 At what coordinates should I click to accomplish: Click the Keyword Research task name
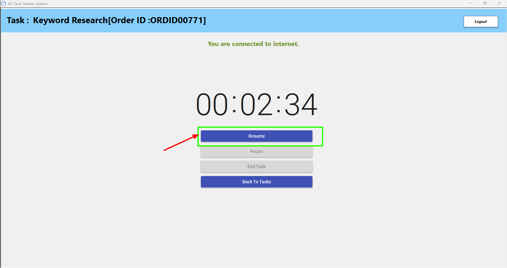pyautogui.click(x=70, y=20)
